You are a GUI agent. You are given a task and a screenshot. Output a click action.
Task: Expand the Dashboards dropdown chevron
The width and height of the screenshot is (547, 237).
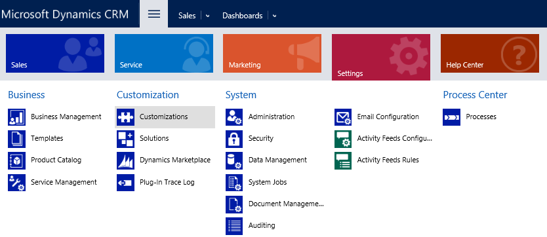coord(275,16)
